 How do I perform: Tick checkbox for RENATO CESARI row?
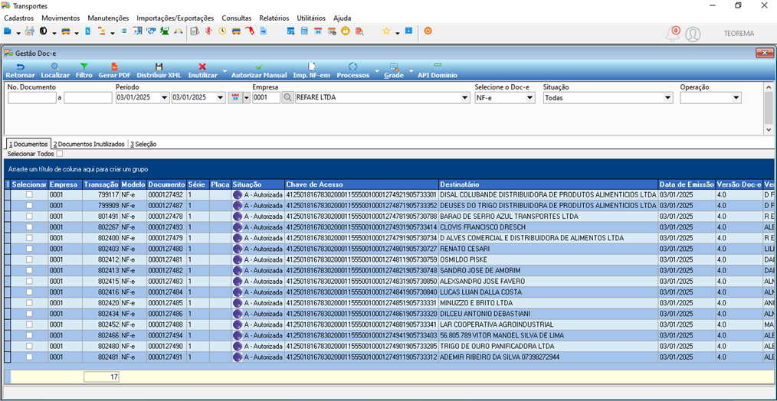tap(30, 249)
